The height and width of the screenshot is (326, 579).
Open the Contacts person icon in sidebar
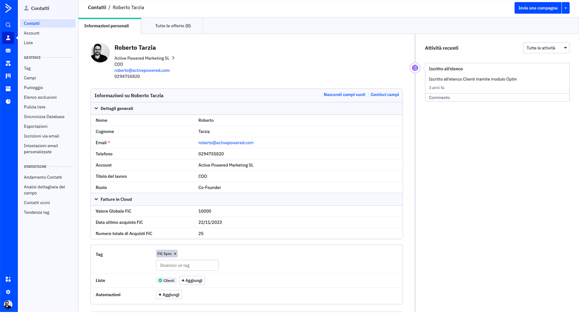coord(8,38)
